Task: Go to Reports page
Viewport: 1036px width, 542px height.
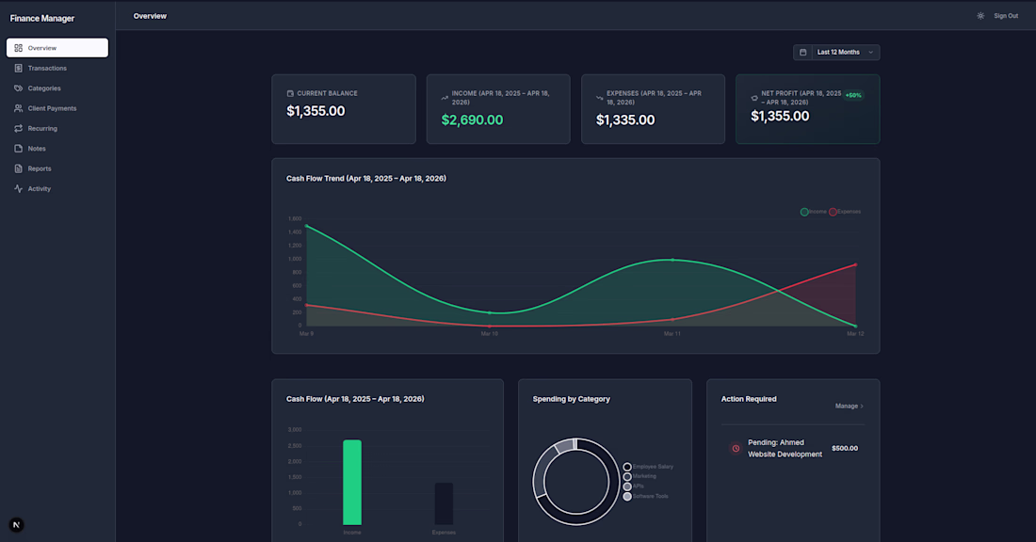Action: coord(57,169)
